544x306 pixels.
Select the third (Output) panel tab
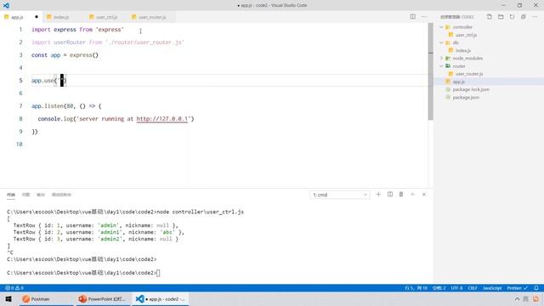click(41, 195)
